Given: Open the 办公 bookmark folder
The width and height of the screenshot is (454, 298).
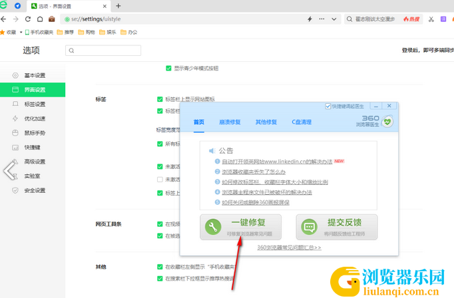Looking at the screenshot, I should pyautogui.click(x=129, y=32).
